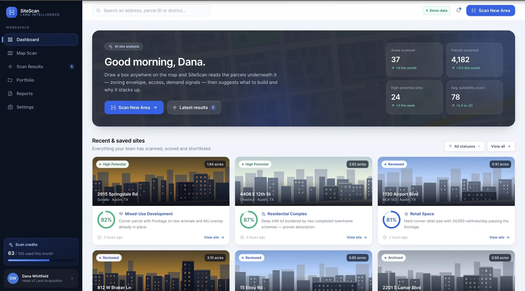
Task: Open the 4408 E 12th St card image
Action: (303, 181)
